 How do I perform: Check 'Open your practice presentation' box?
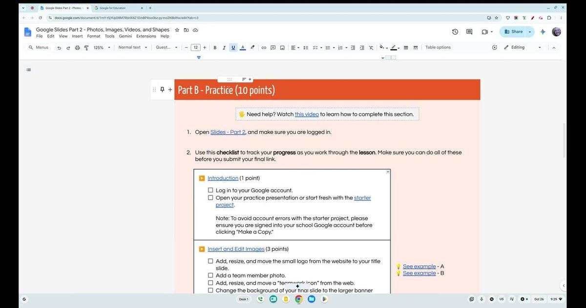pyautogui.click(x=210, y=198)
